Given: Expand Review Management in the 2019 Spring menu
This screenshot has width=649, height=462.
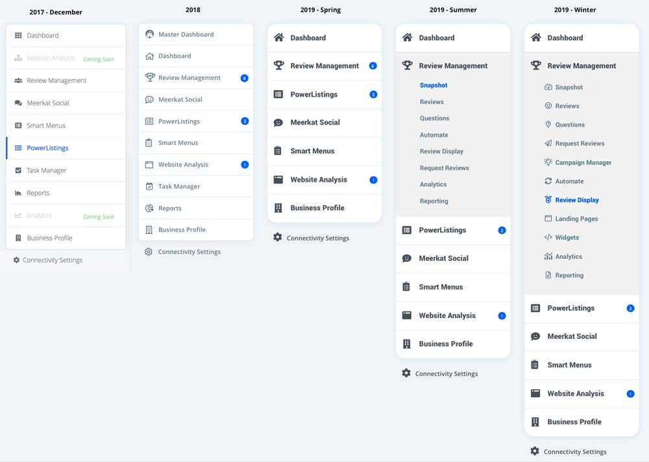Looking at the screenshot, I should click(x=324, y=66).
